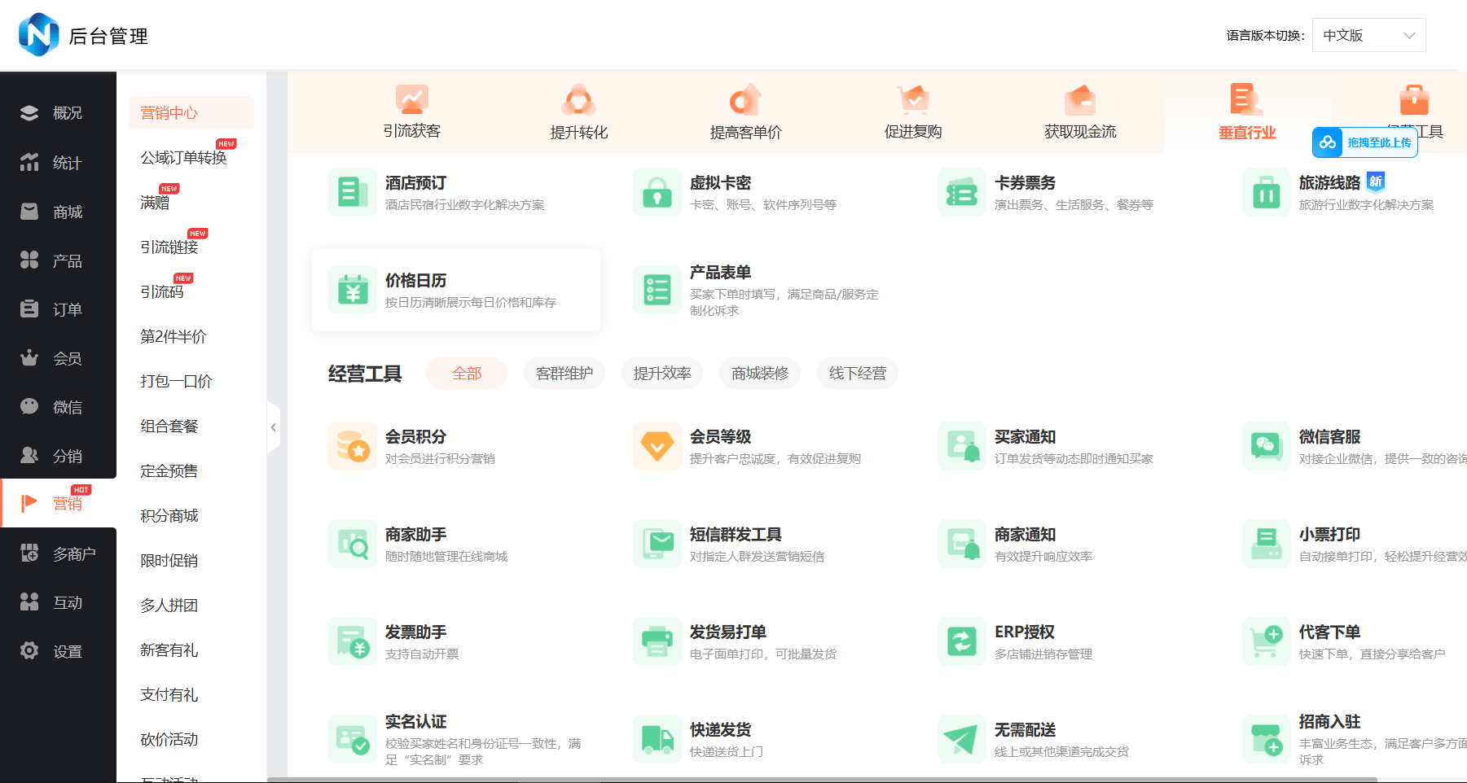Select the 概况 icon in the sidebar
The width and height of the screenshot is (1467, 783).
29,112
